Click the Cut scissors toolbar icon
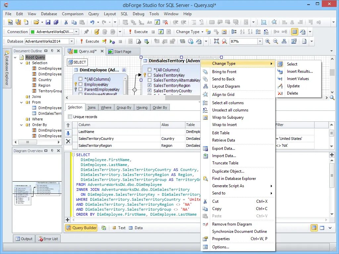Screen dimensions: 339x254 [66, 22]
